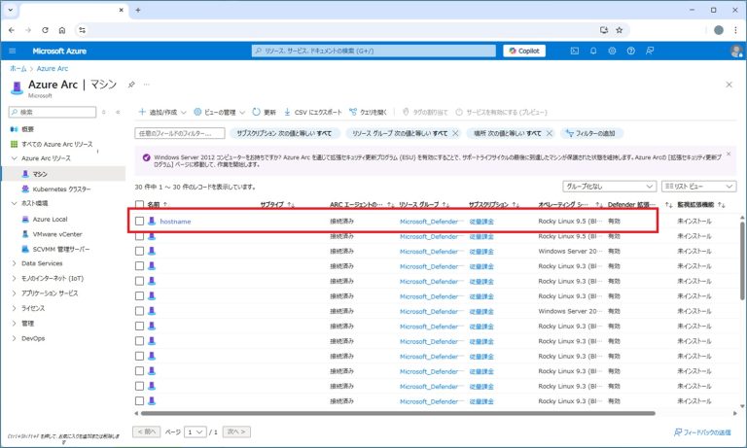The width and height of the screenshot is (747, 448).
Task: Click the Copilot button
Action: point(523,51)
